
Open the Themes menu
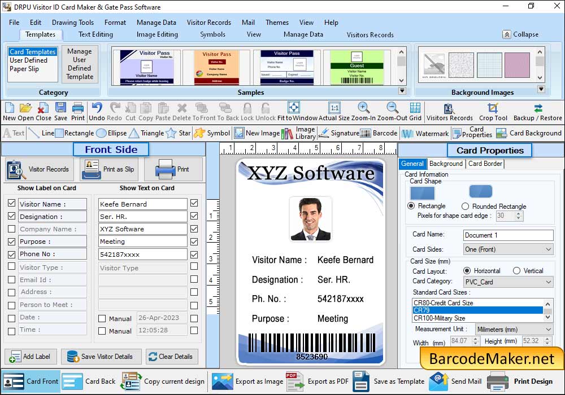tap(277, 23)
